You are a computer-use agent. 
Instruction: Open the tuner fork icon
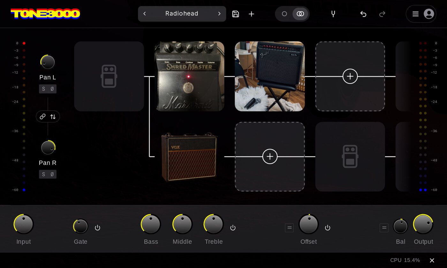(x=333, y=14)
